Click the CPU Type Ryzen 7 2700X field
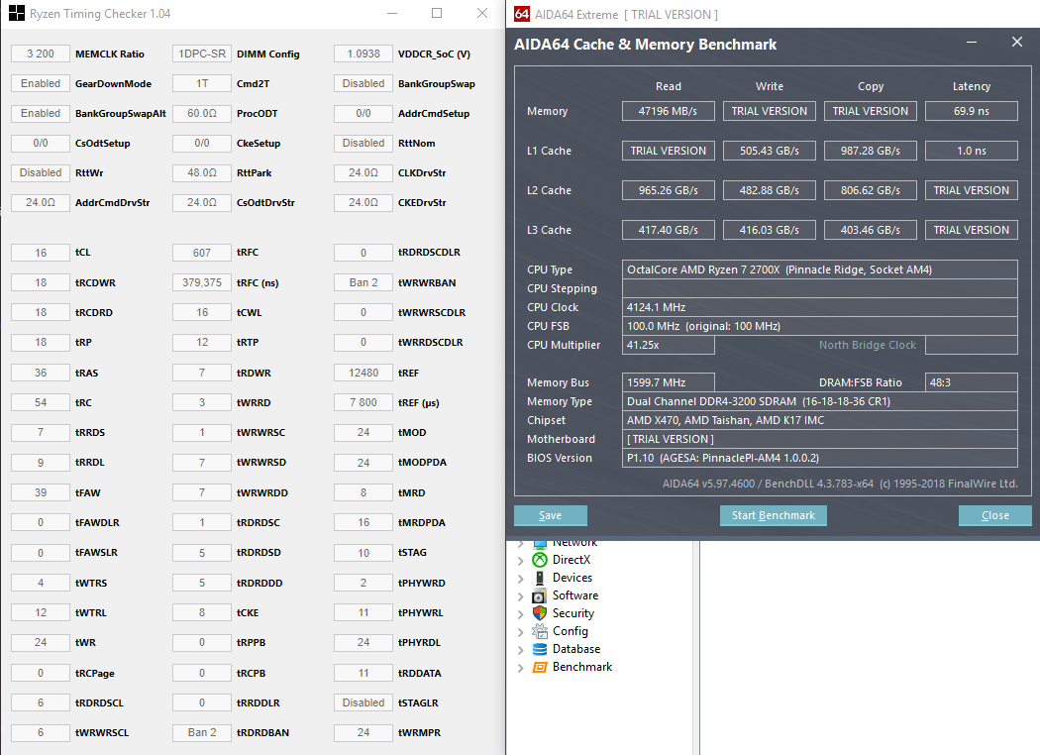The width and height of the screenshot is (1040, 755). pos(820,270)
